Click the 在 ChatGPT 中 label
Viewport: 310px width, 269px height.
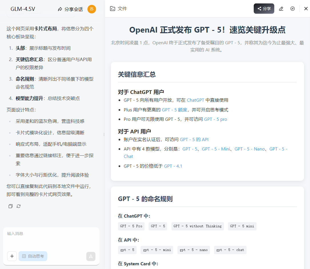point(134,216)
